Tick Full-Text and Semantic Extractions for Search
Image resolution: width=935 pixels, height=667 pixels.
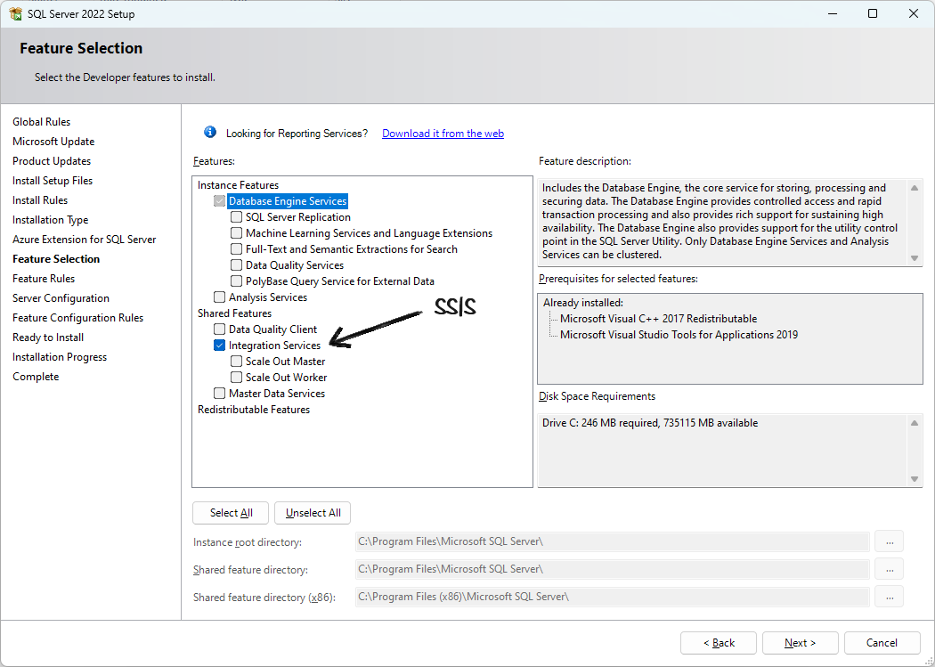point(237,249)
